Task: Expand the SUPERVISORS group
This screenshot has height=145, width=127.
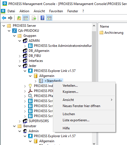Action: pyautogui.click(x=19, y=121)
